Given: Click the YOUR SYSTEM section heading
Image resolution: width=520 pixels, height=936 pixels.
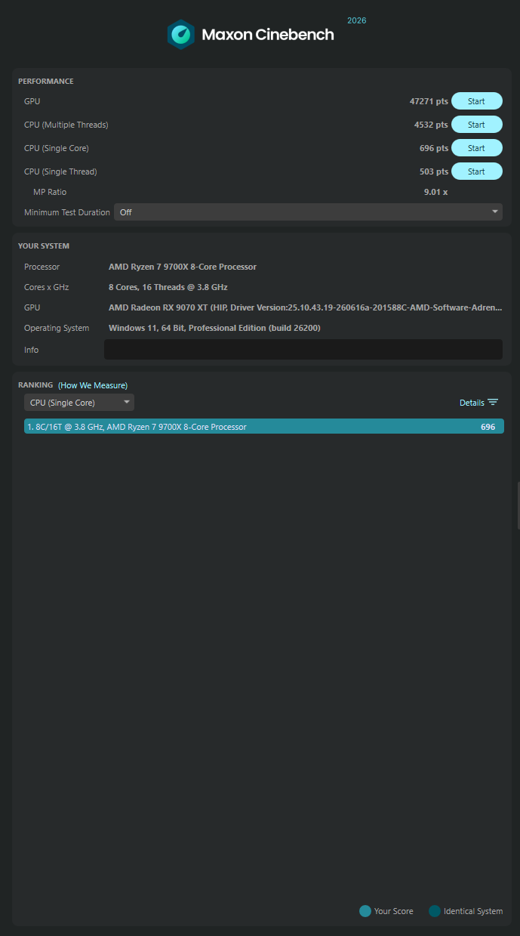Looking at the screenshot, I should pos(44,246).
